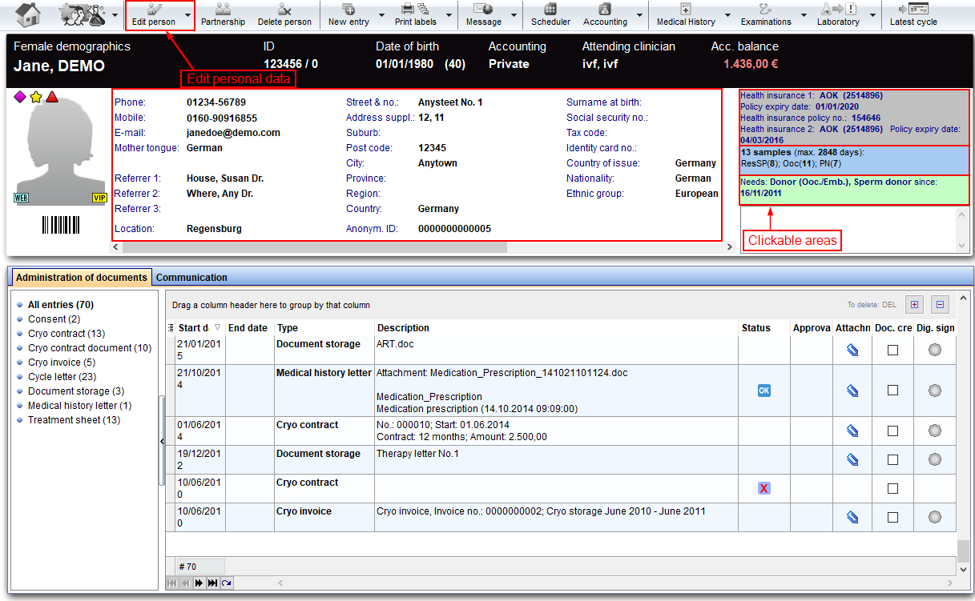
Task: Tick Doc. created checkbox for ART.doc row
Action: pyautogui.click(x=893, y=350)
